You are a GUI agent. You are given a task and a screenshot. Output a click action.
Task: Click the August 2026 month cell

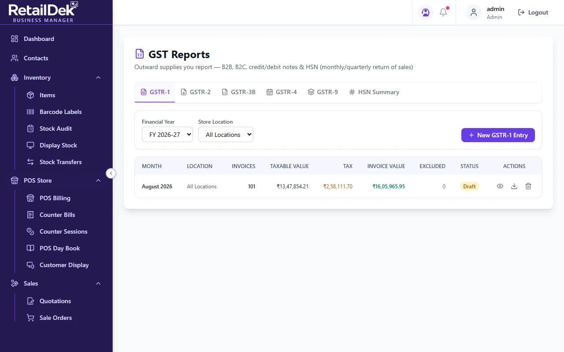(157, 187)
